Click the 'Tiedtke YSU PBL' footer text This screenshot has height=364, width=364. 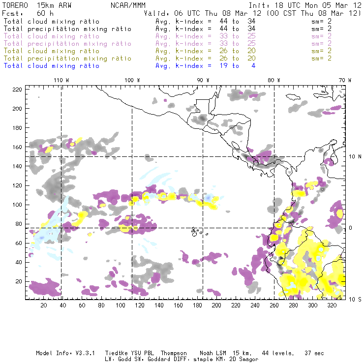(x=129, y=353)
